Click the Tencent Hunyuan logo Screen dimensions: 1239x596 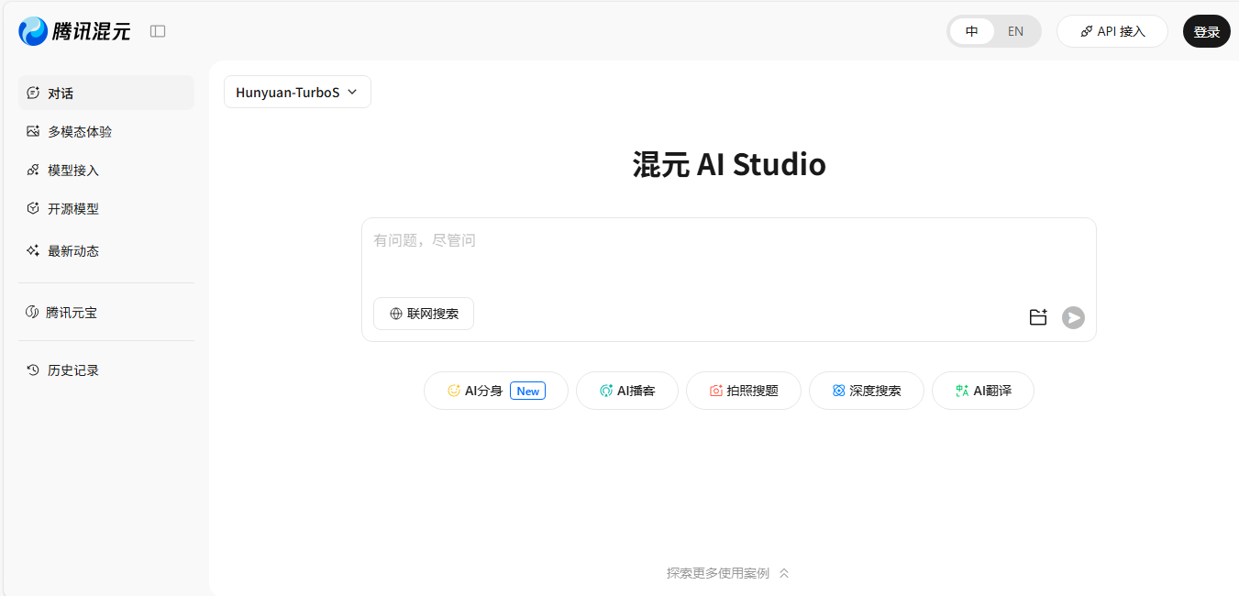click(74, 31)
